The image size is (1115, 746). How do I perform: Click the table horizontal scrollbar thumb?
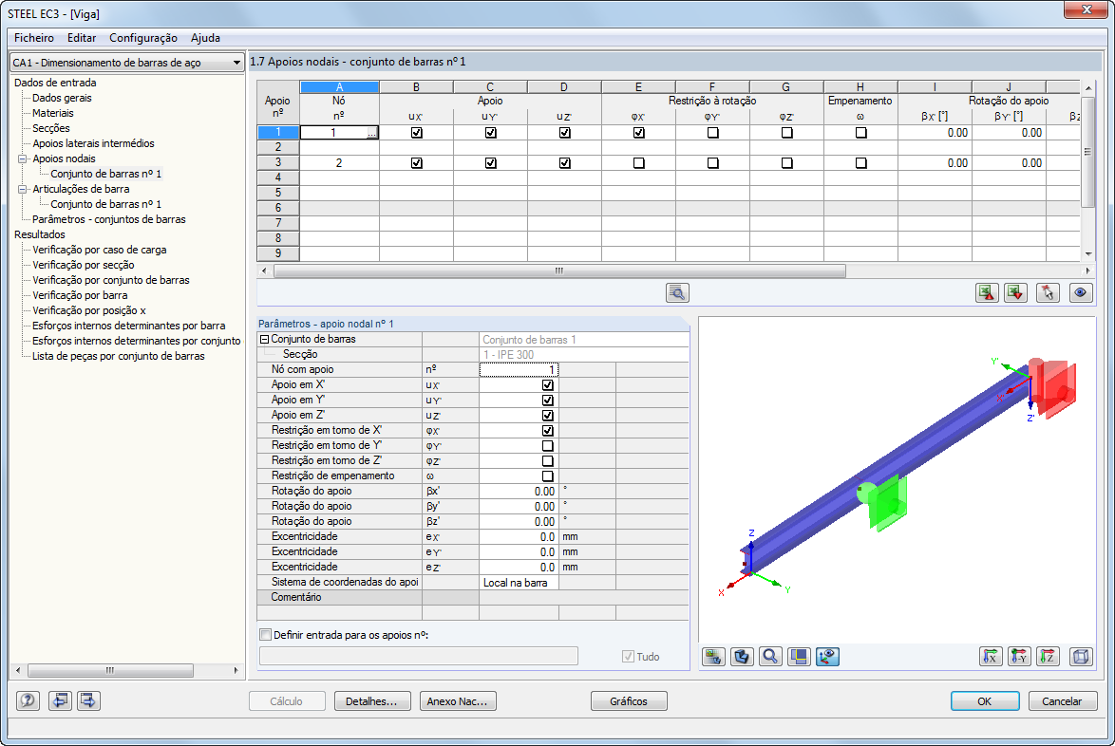pos(559,270)
